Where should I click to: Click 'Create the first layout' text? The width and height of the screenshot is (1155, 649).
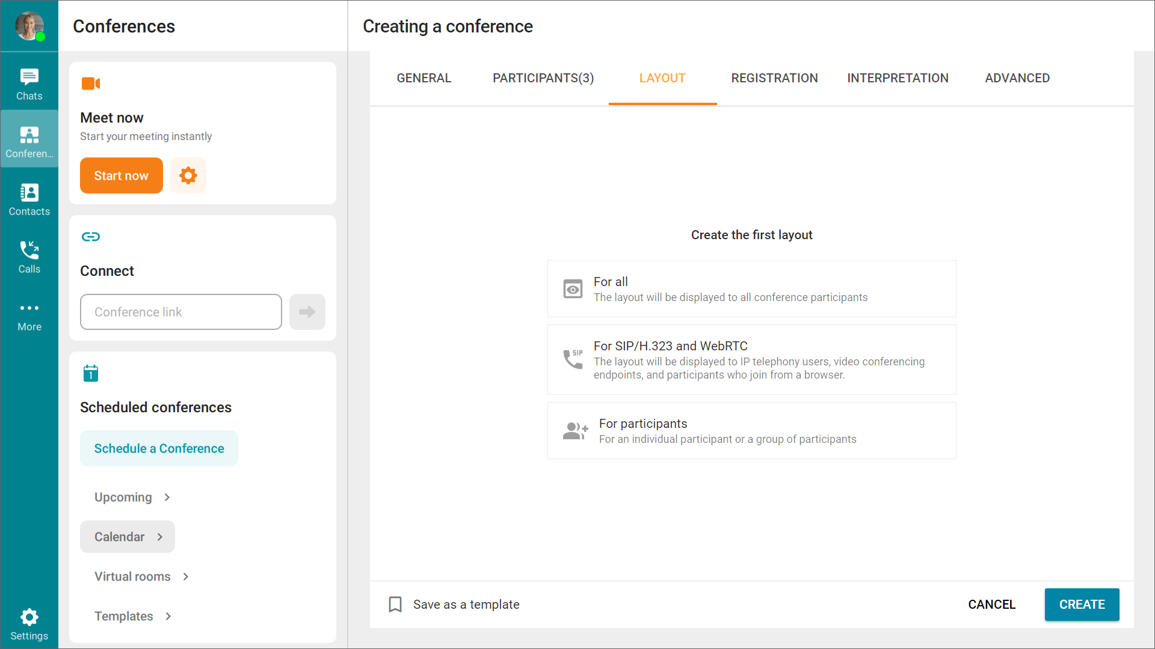coord(752,235)
